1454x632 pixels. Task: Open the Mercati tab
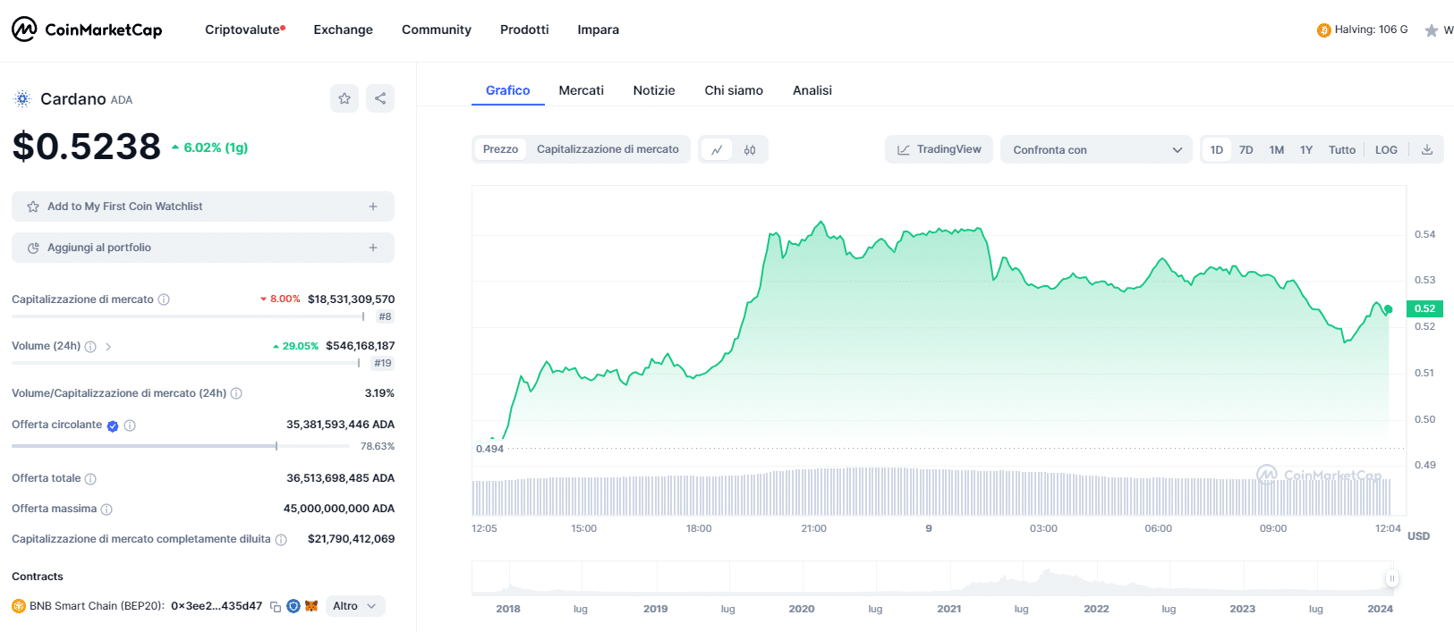581,90
